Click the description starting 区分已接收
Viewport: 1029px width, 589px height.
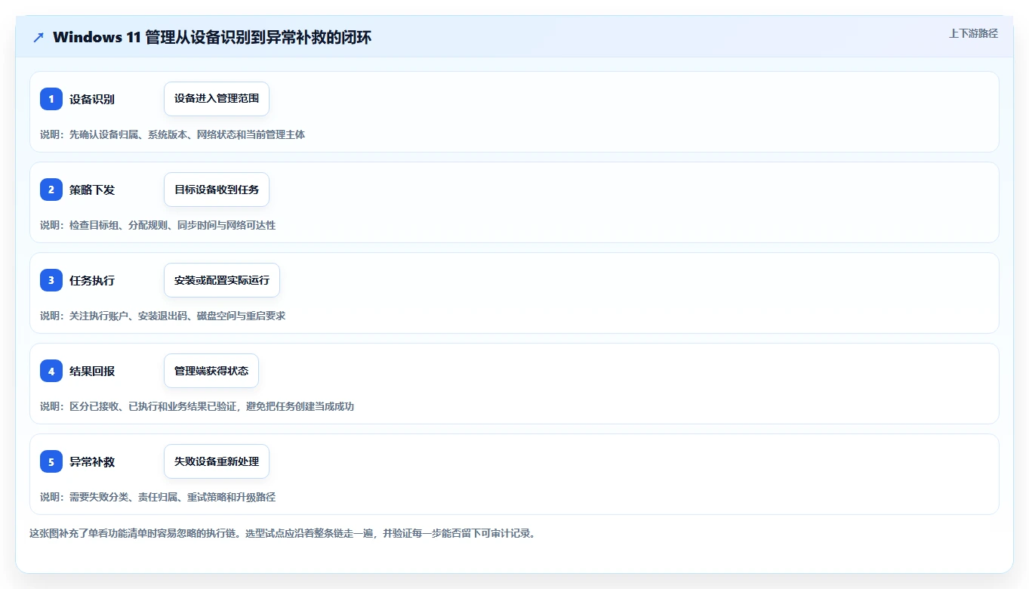pos(197,406)
